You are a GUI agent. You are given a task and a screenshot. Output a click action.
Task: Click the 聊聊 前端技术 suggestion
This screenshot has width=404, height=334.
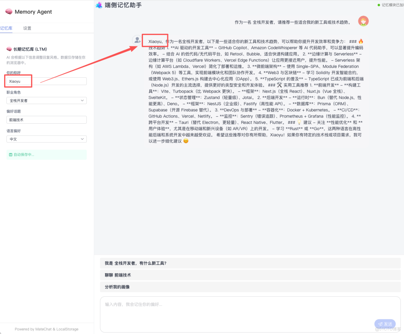[x=250, y=275]
